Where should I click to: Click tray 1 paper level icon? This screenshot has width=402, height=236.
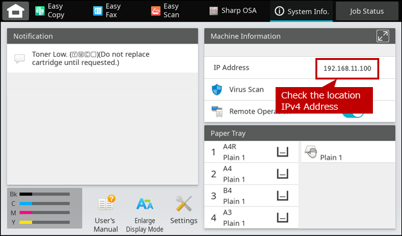[283, 152]
